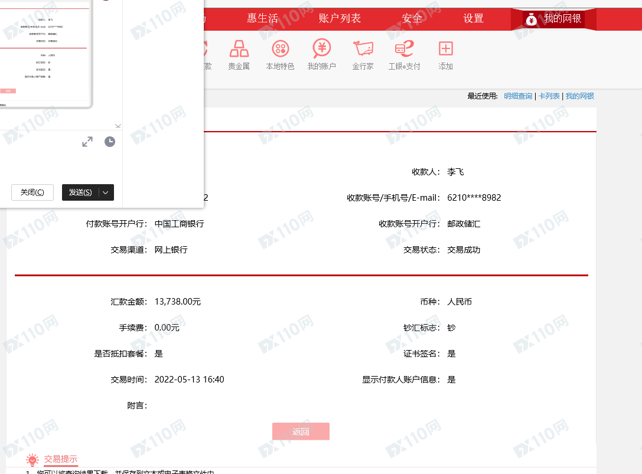This screenshot has width=642, height=474.
Task: Open chat history clock icon
Action: (110, 142)
